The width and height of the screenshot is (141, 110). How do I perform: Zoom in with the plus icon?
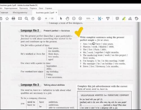[x=80, y=19]
